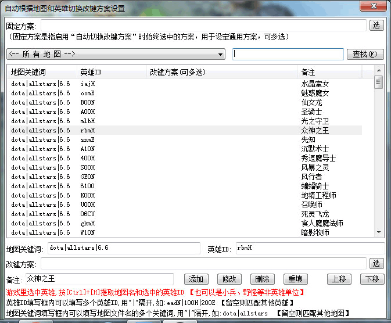Viewport: 391px width, 323px height.
Task: Click the 食人魔魔法师 remark cell
Action: (322, 223)
